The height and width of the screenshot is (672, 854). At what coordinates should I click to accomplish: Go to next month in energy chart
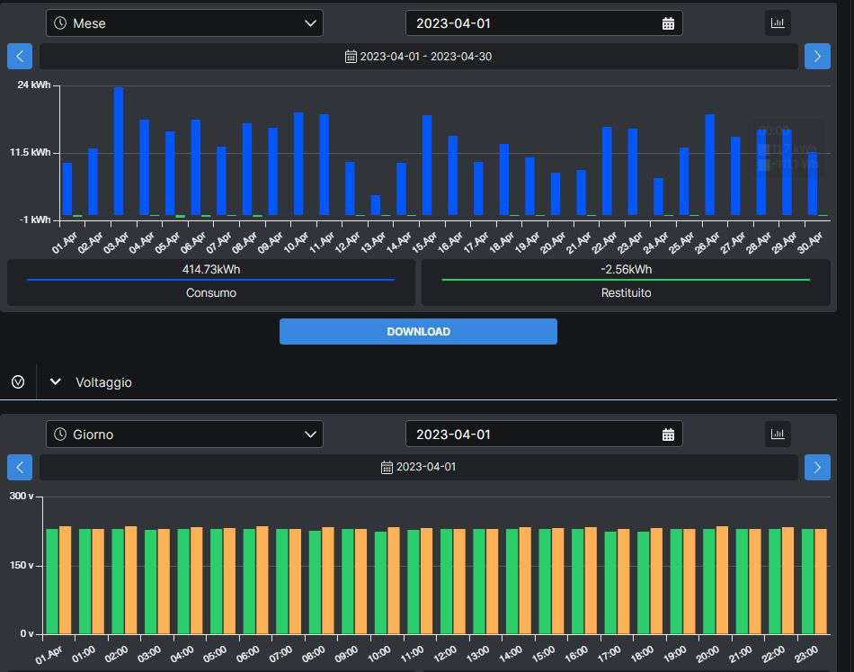(x=817, y=57)
